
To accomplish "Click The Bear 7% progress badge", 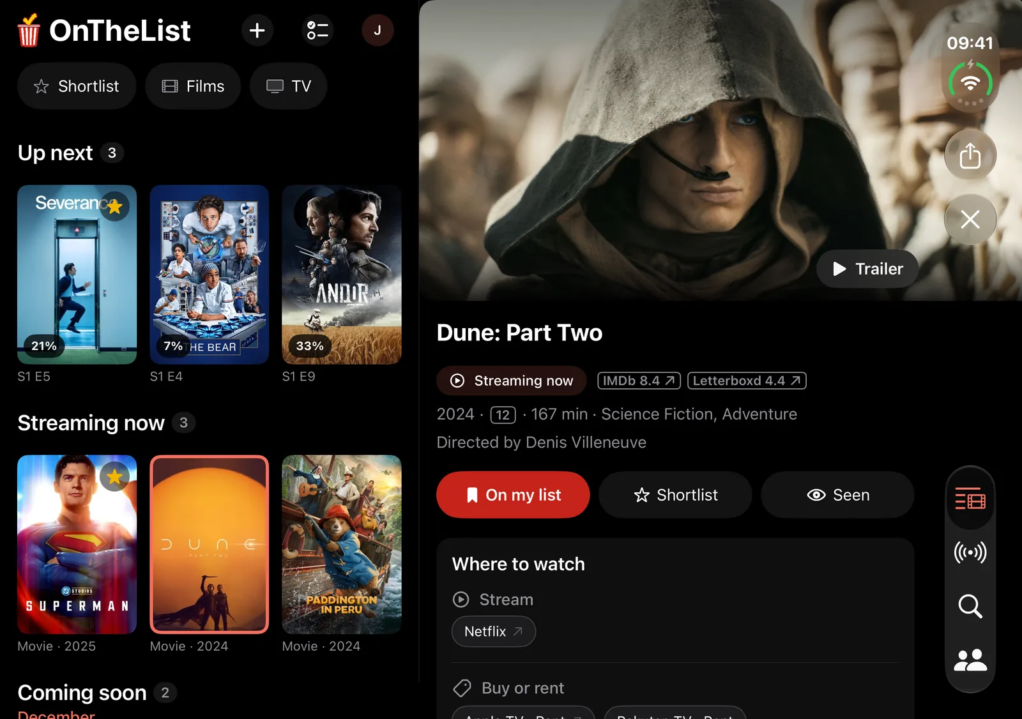I will point(173,346).
